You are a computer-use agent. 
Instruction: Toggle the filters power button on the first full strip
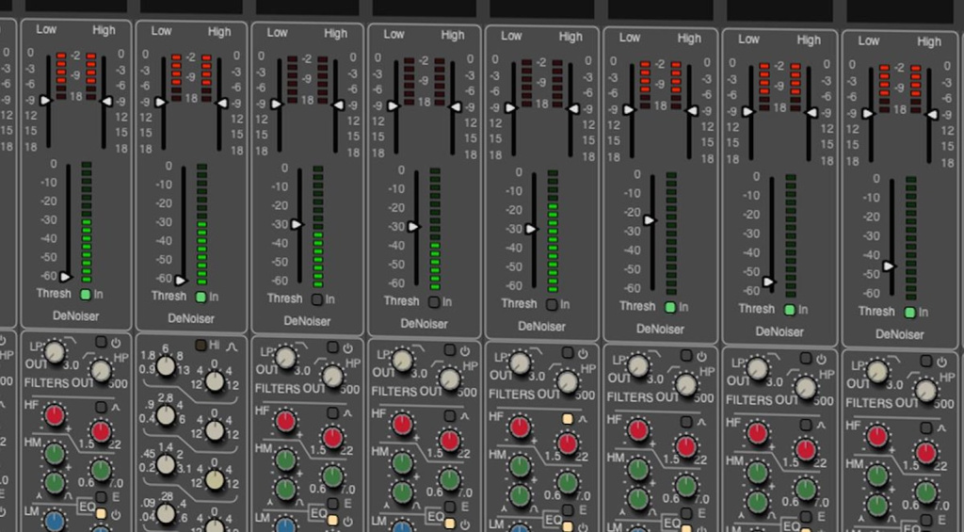point(102,343)
